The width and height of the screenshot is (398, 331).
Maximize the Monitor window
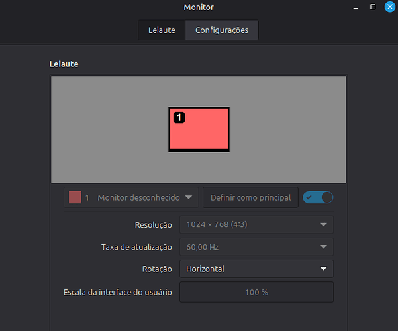373,7
